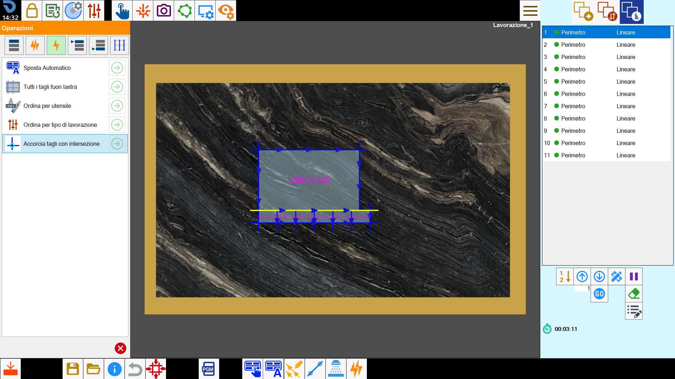
Task: Open the hamburger menu
Action: pos(530,11)
